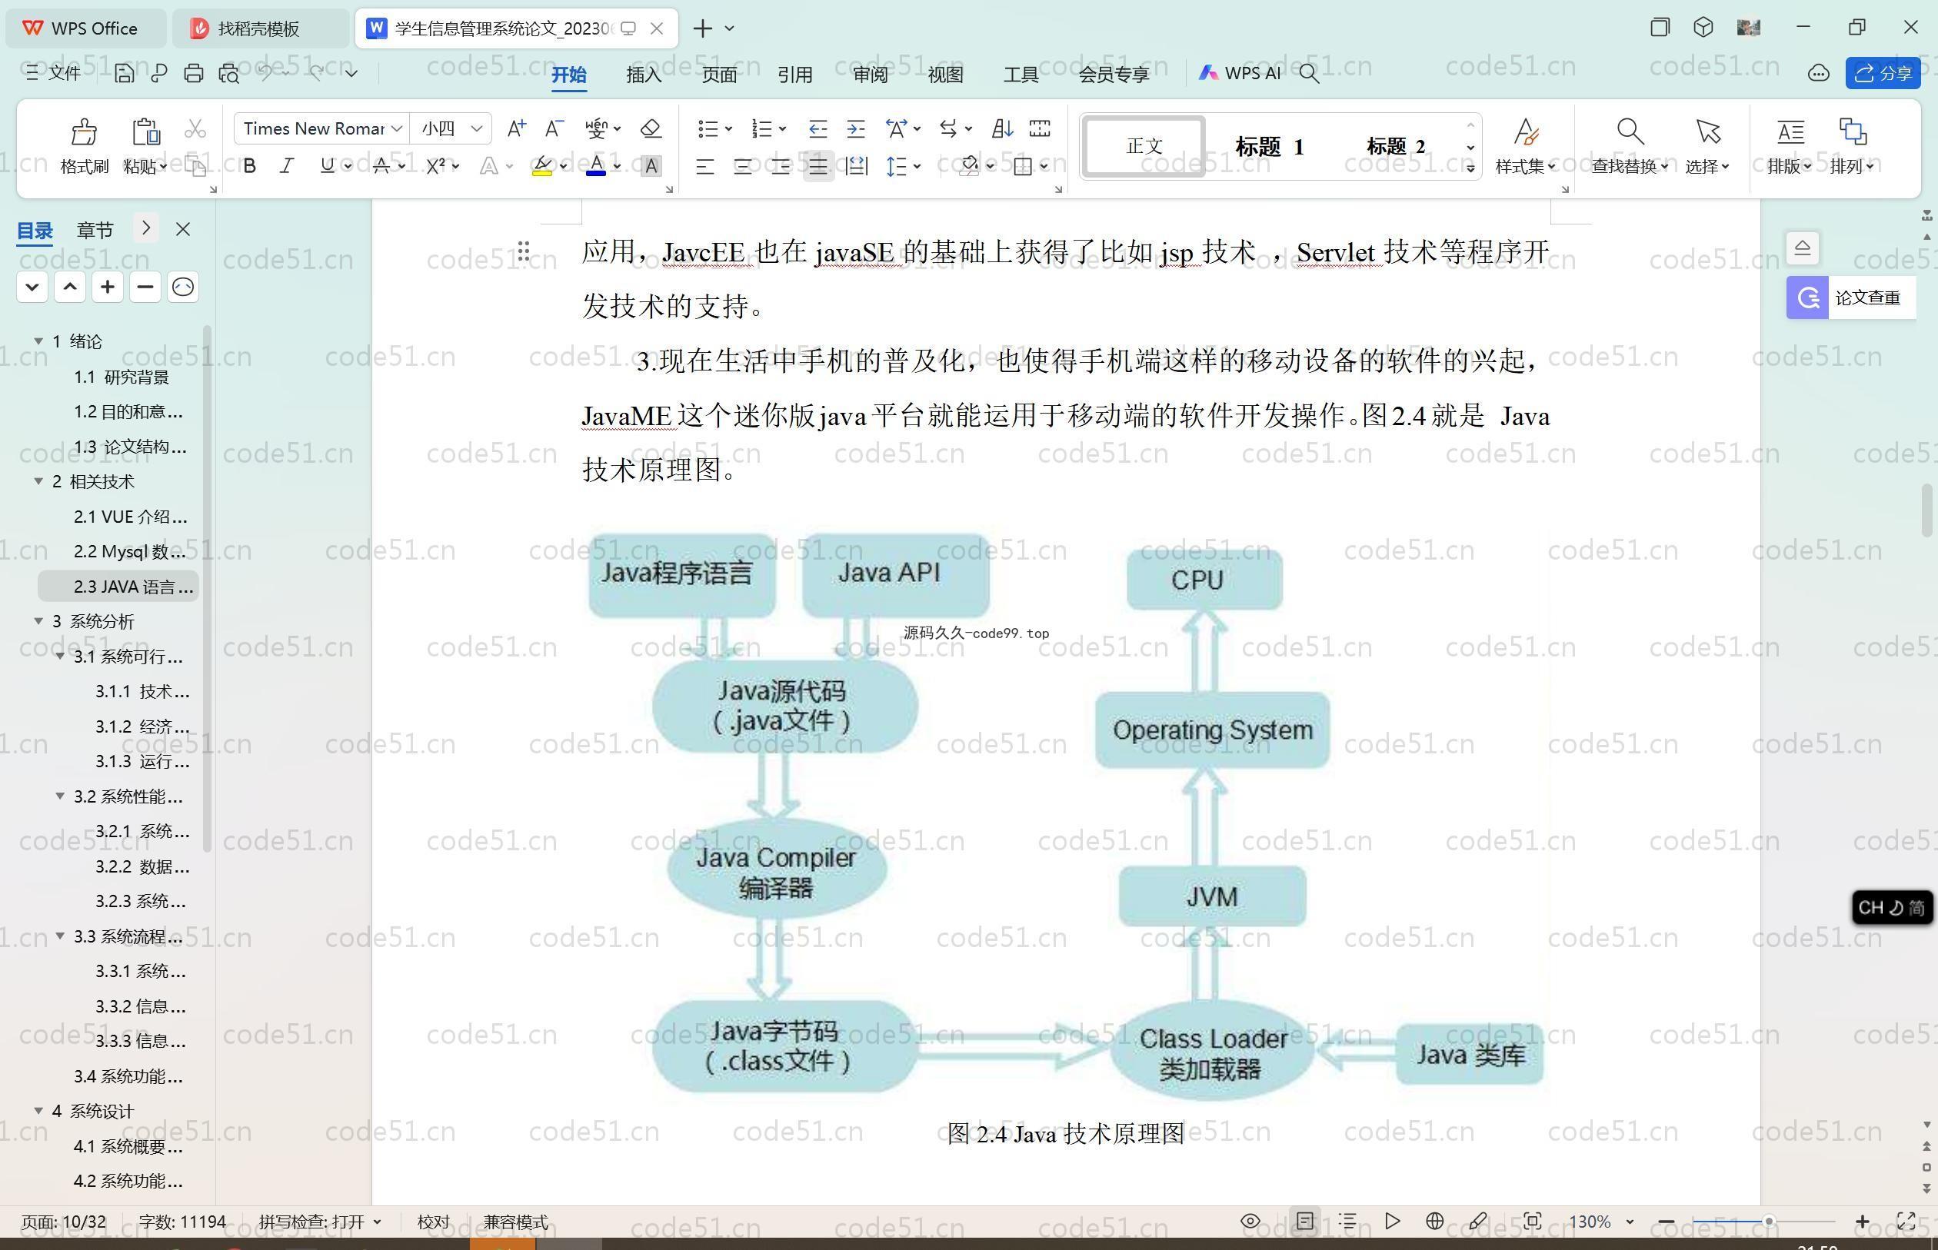Click the Decrease Indent icon

tap(817, 128)
